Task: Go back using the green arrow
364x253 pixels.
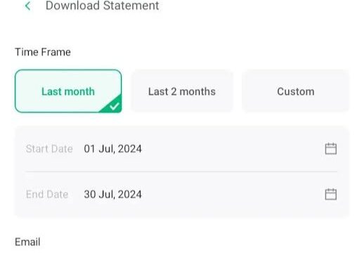Action: [x=28, y=6]
